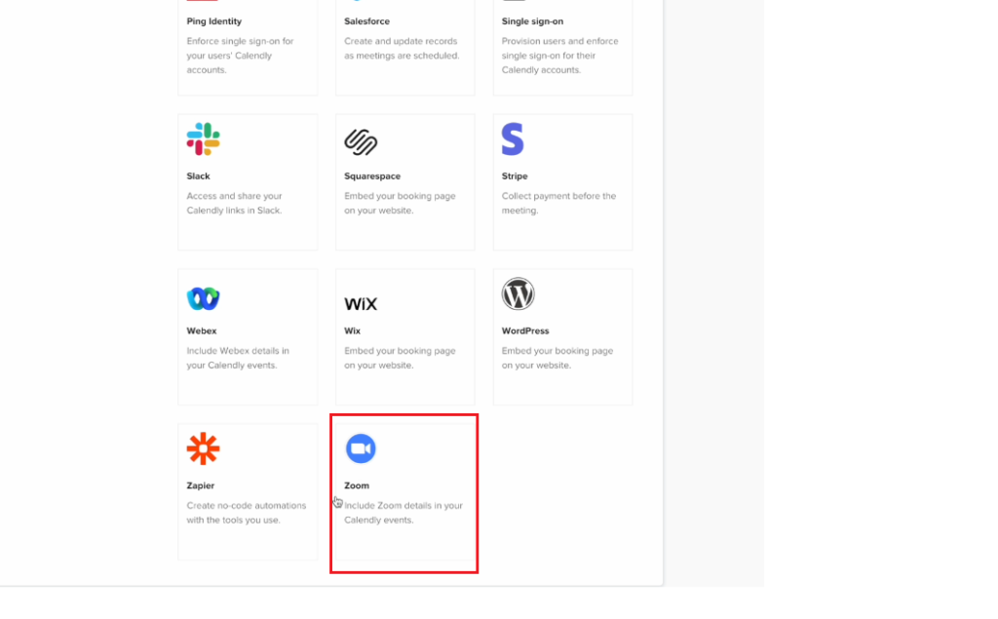Open the Webex integration title

click(x=201, y=330)
